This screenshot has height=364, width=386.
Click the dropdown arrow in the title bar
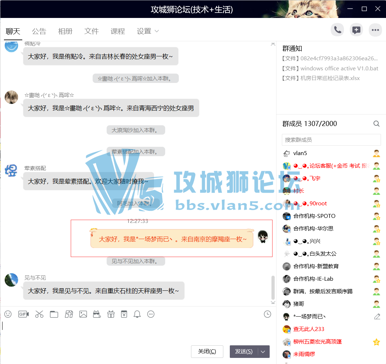(337, 9)
